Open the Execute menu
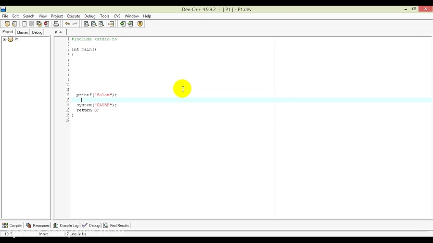Viewport: 433px width, 243px height. click(x=74, y=16)
